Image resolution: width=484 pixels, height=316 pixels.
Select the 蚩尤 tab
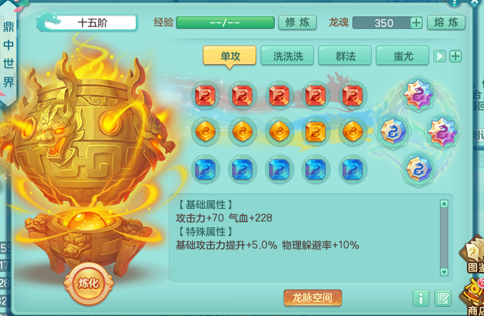pyautogui.click(x=403, y=56)
